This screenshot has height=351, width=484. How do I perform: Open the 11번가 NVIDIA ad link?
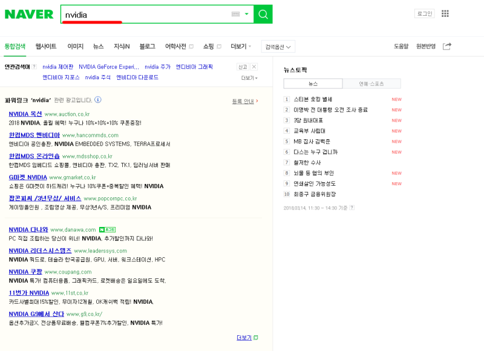[x=29, y=293]
